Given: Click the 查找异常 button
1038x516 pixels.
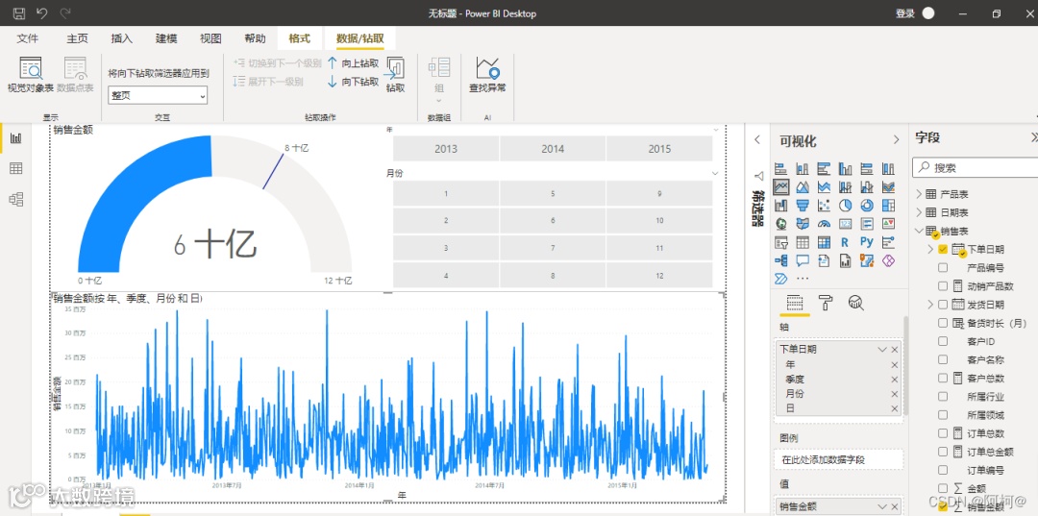Looking at the screenshot, I should [487, 75].
